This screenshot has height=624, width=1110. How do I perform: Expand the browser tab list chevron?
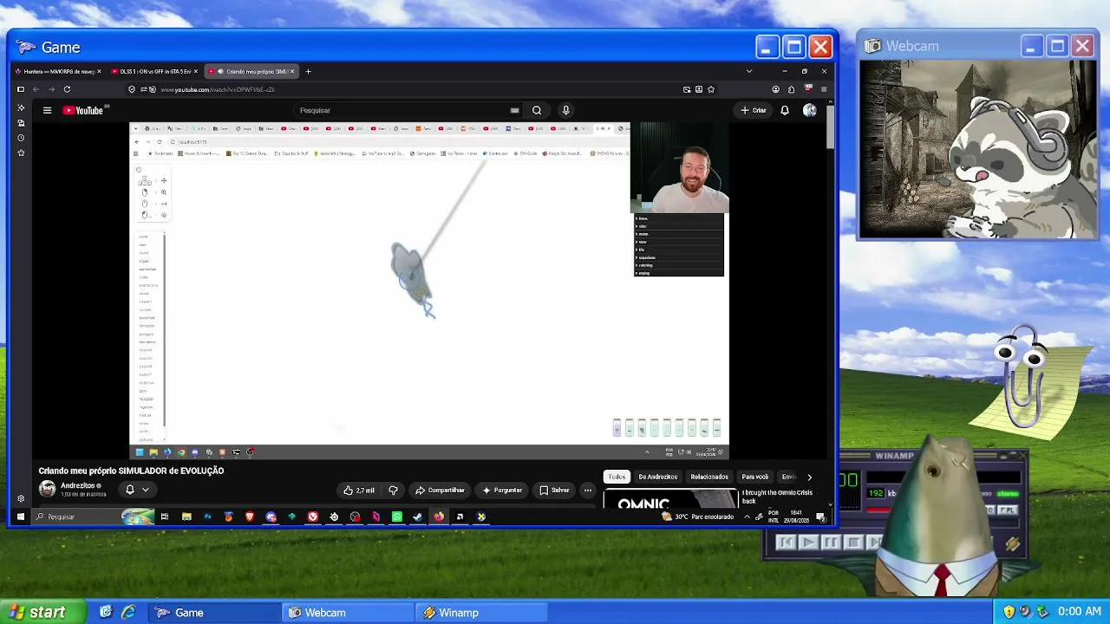point(749,71)
